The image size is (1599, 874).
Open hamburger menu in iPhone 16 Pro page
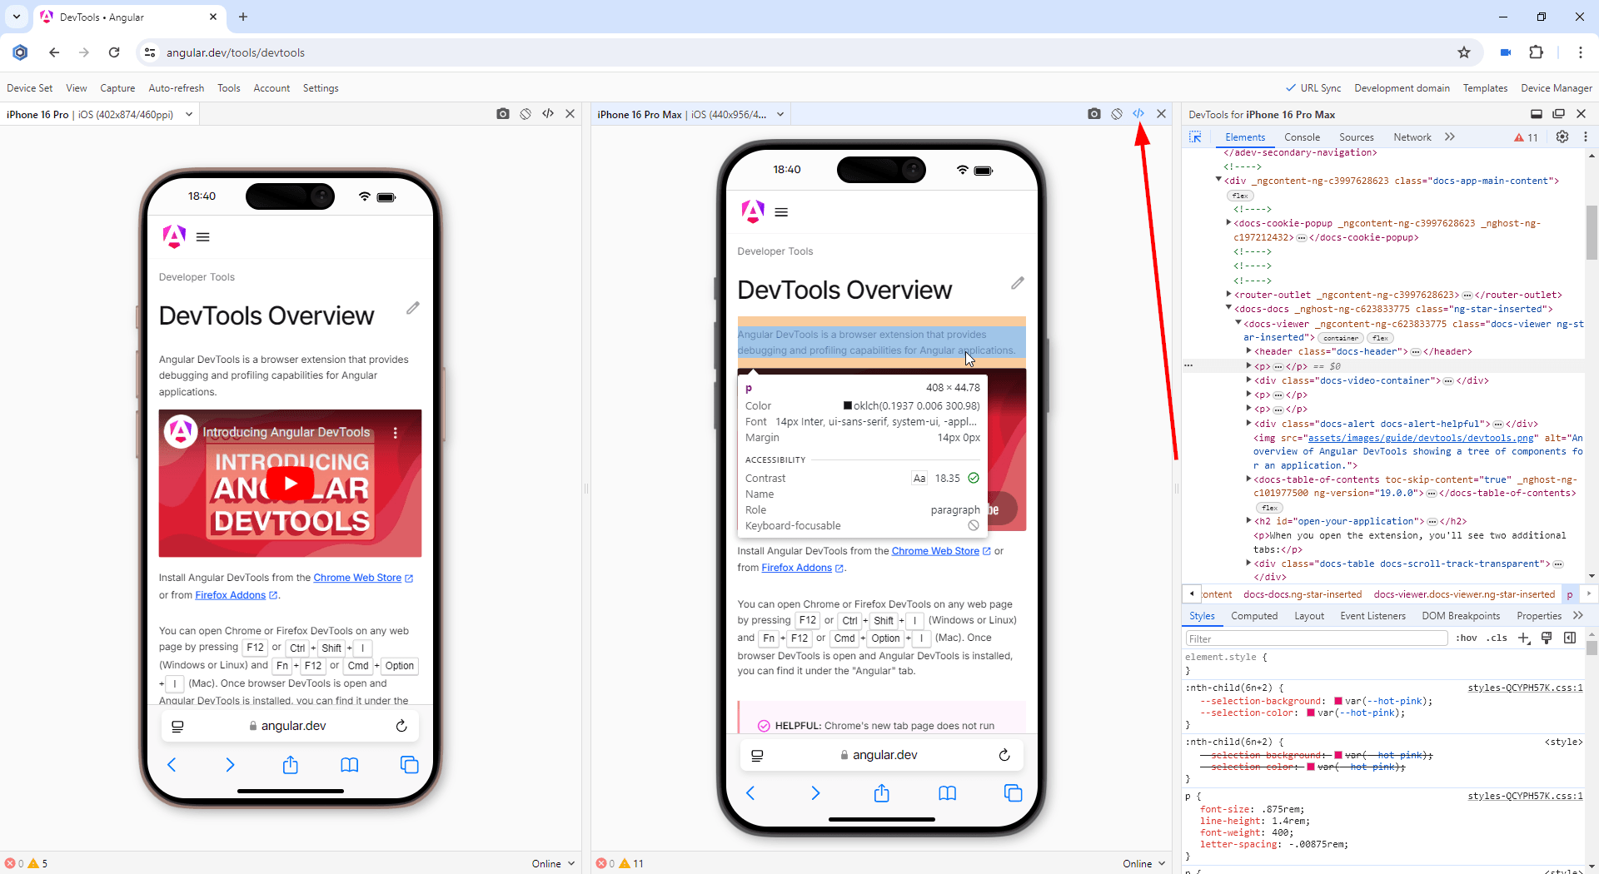click(202, 237)
